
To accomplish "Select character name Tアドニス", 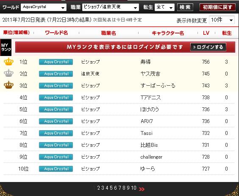I will (x=150, y=98).
